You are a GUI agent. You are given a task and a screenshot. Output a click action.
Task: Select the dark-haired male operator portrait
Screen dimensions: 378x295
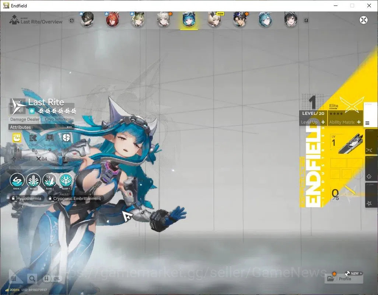(x=240, y=20)
